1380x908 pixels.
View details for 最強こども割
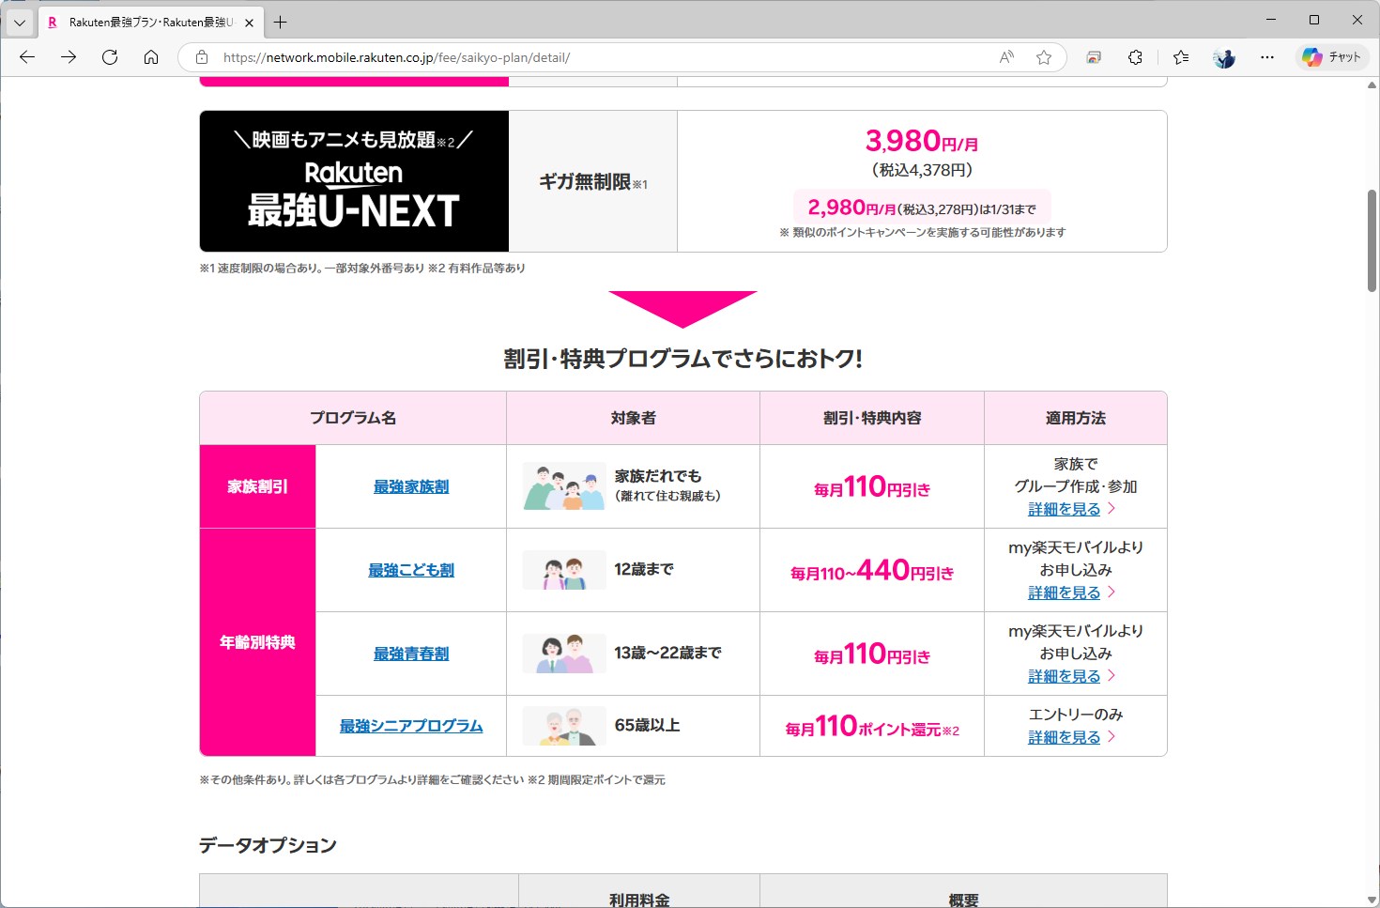[x=1066, y=593]
